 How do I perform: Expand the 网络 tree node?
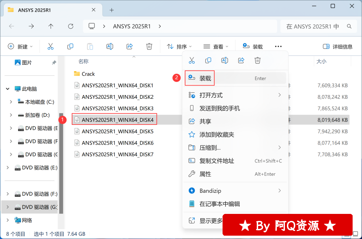coord(8,220)
